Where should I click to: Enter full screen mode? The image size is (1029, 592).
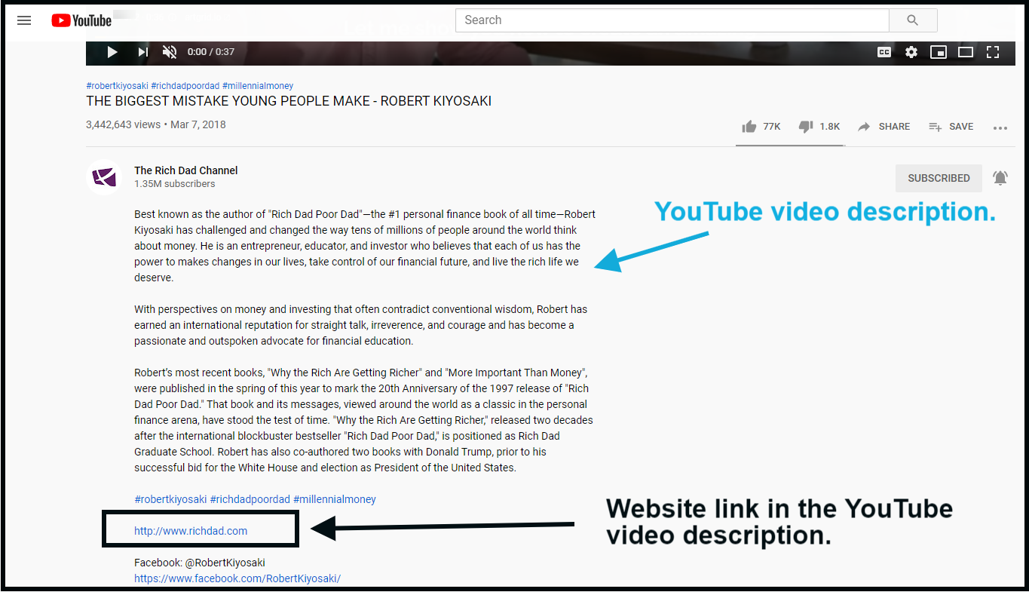click(x=993, y=52)
